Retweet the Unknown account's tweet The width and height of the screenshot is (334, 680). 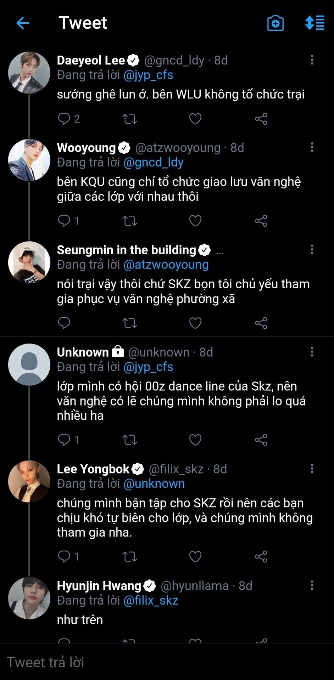click(x=130, y=440)
